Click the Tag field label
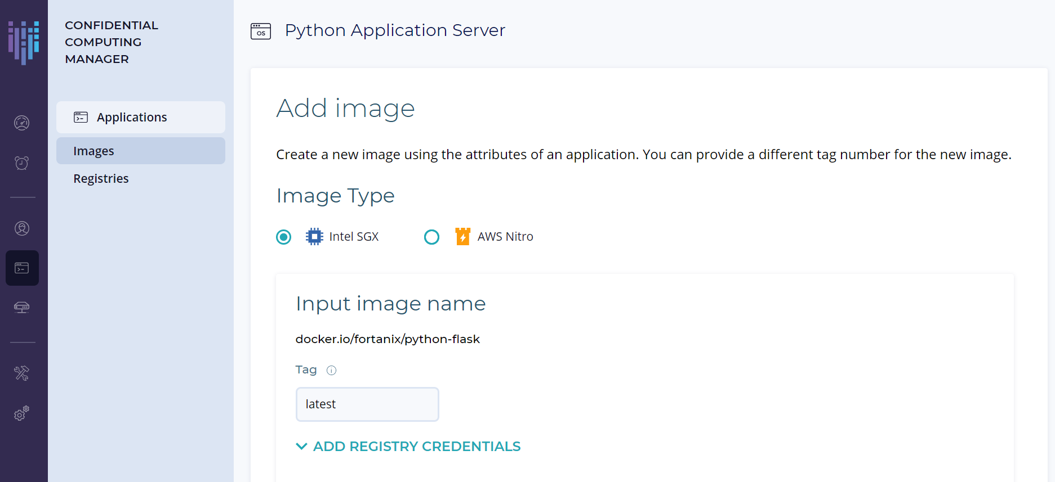Image resolution: width=1055 pixels, height=482 pixels. (x=306, y=370)
